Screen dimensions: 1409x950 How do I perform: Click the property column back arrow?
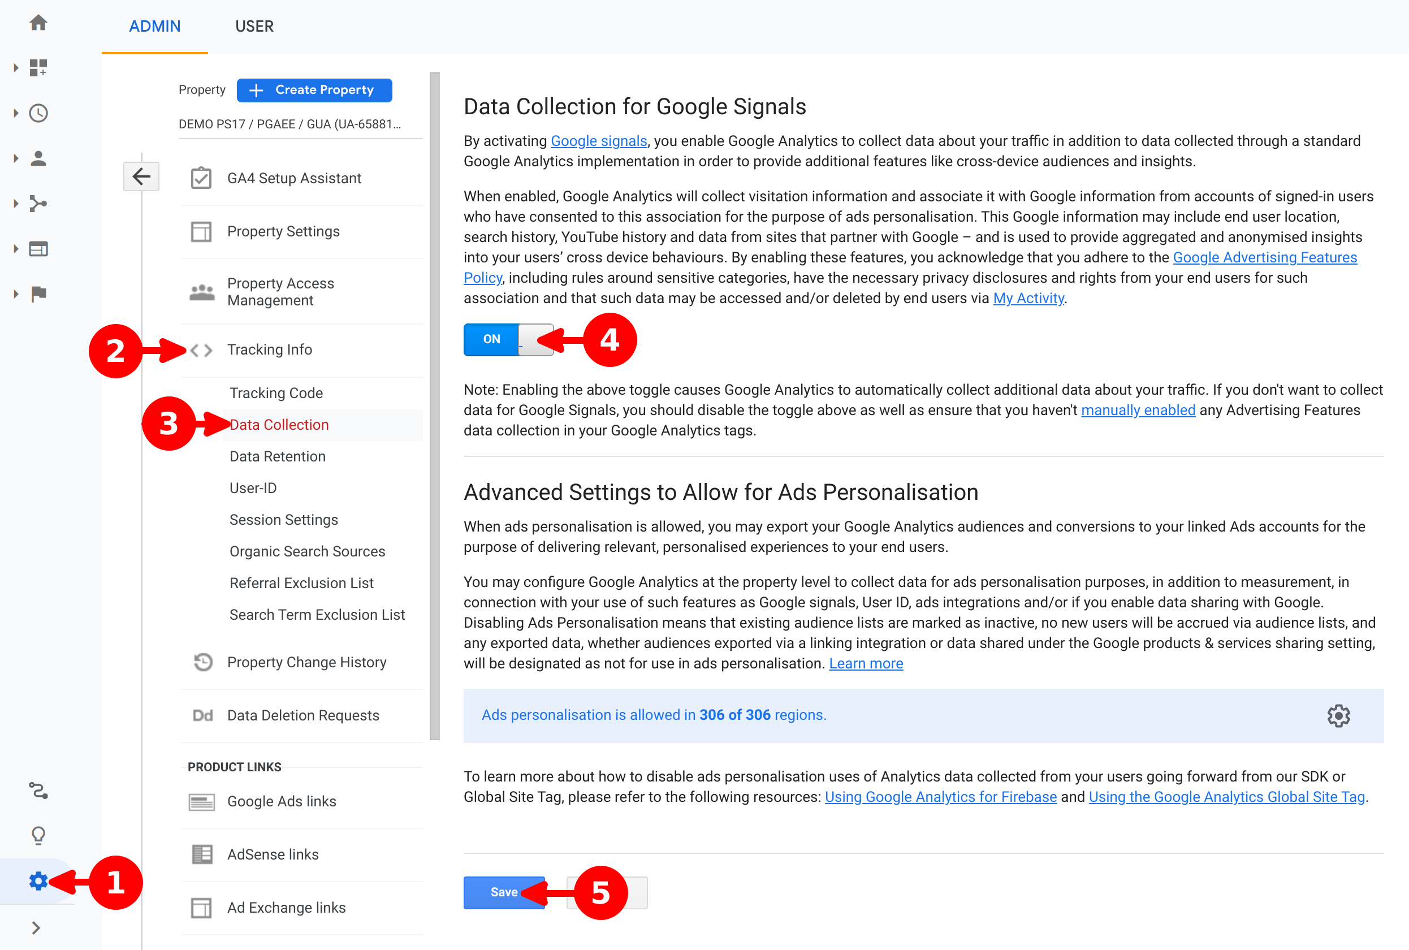pyautogui.click(x=141, y=176)
